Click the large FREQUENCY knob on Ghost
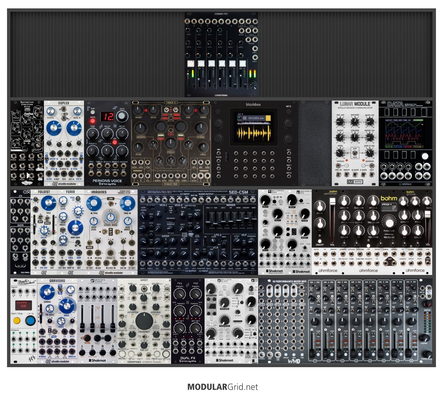 (144, 321)
